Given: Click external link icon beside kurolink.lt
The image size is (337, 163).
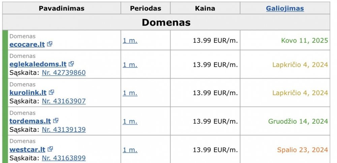Looking at the screenshot, I should (x=51, y=92).
